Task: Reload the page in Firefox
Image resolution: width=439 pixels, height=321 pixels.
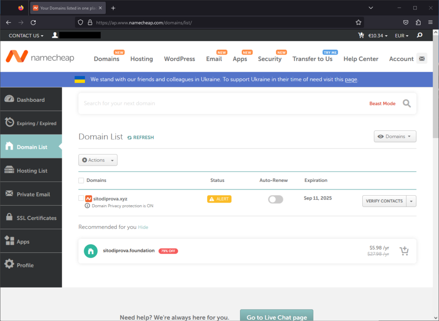Action: pyautogui.click(x=33, y=22)
